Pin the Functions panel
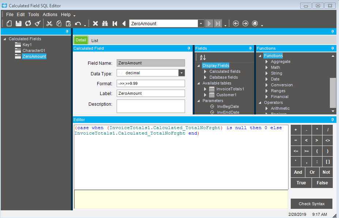 [332, 48]
